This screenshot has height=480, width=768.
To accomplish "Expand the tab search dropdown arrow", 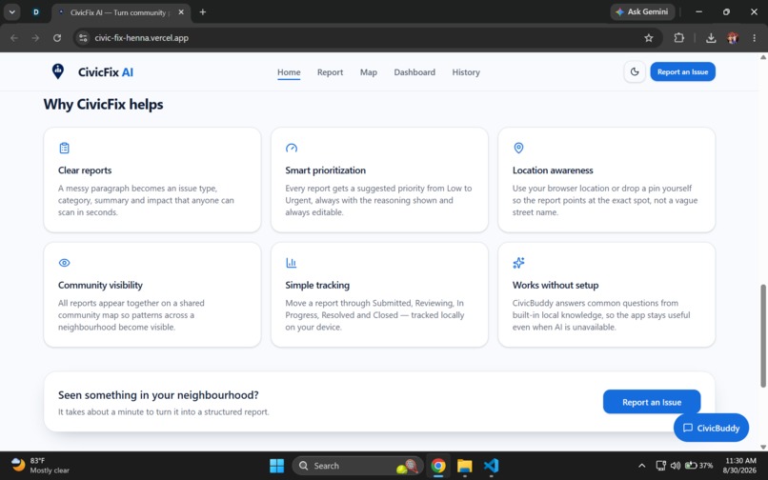I will [11, 12].
